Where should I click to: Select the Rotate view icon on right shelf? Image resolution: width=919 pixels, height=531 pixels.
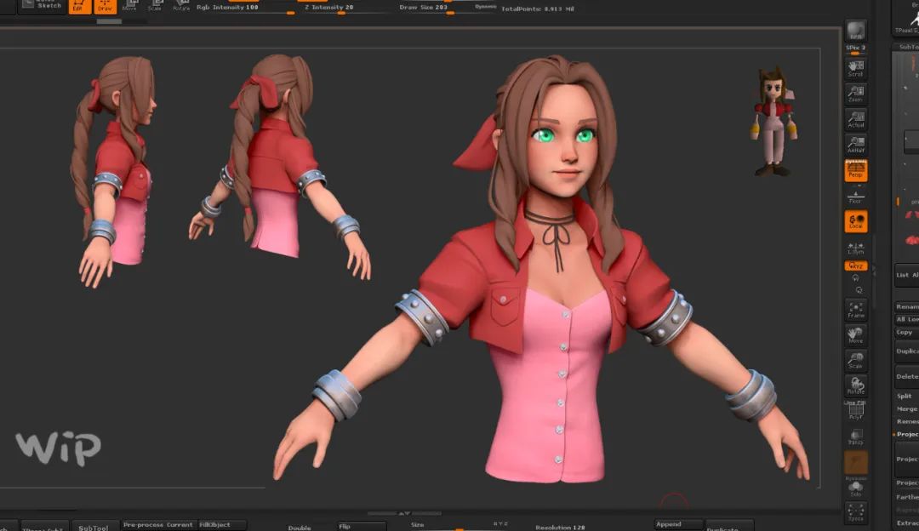pyautogui.click(x=856, y=385)
